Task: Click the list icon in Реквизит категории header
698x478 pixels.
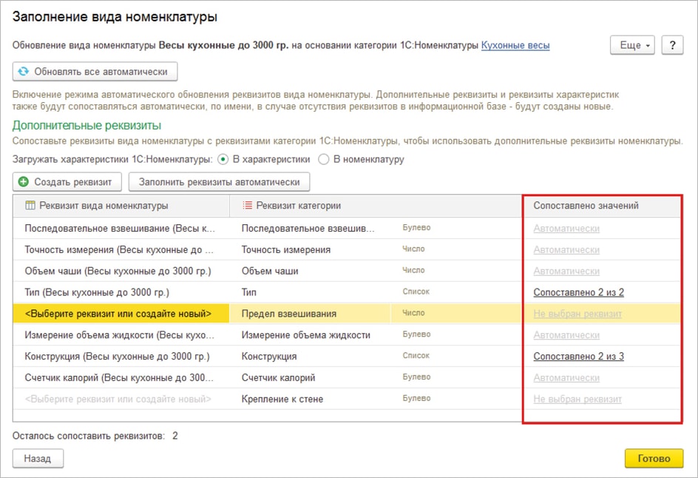Action: 248,206
